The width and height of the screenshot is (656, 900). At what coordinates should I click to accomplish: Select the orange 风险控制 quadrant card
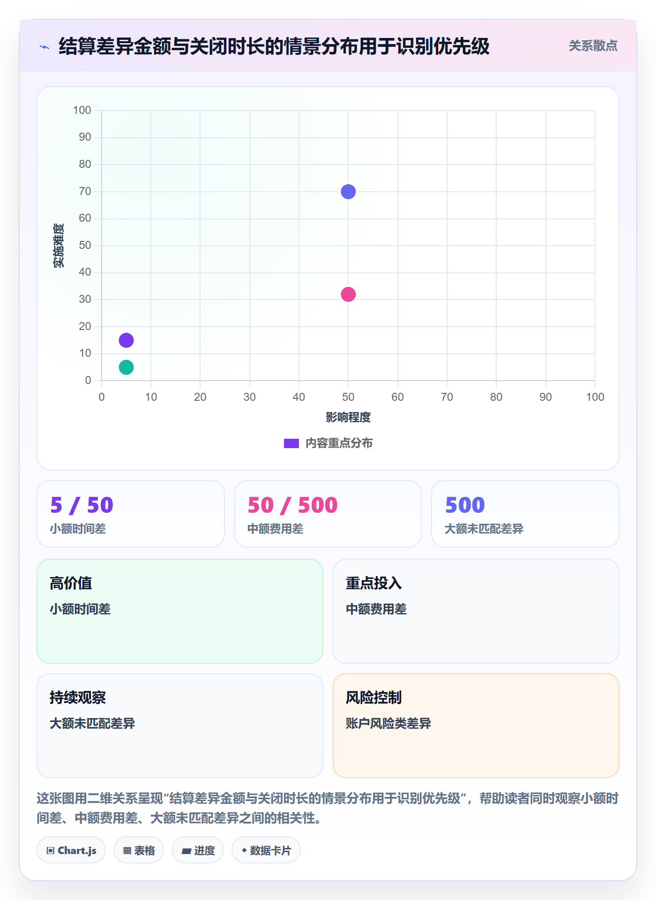pyautogui.click(x=476, y=726)
